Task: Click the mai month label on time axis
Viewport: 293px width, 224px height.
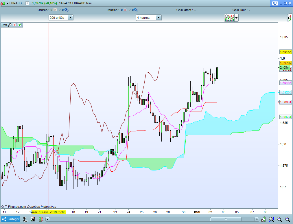Action: 197,212
